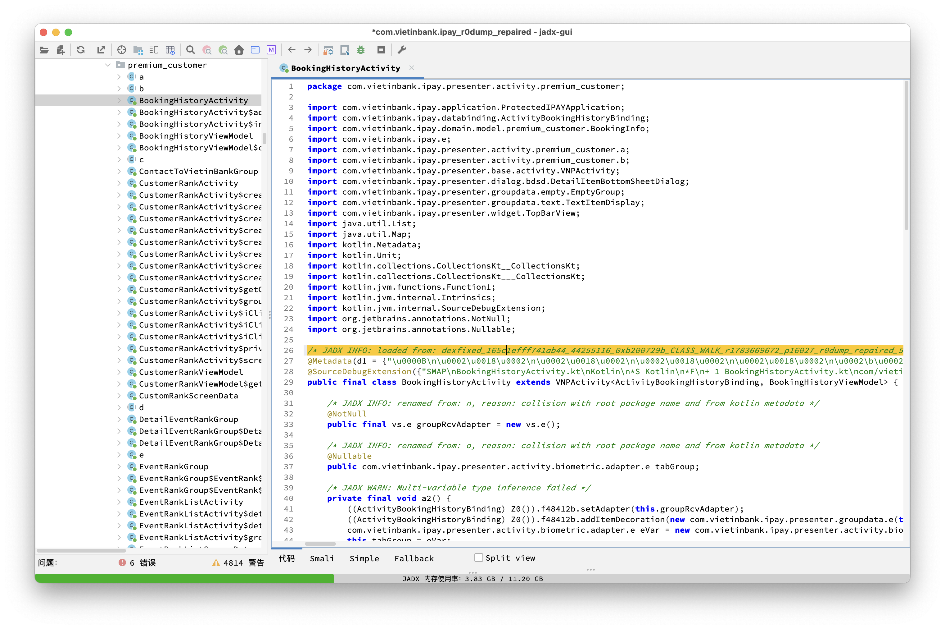Expand the CustomRankScreenData node
This screenshot has width=945, height=629.
pos(119,396)
